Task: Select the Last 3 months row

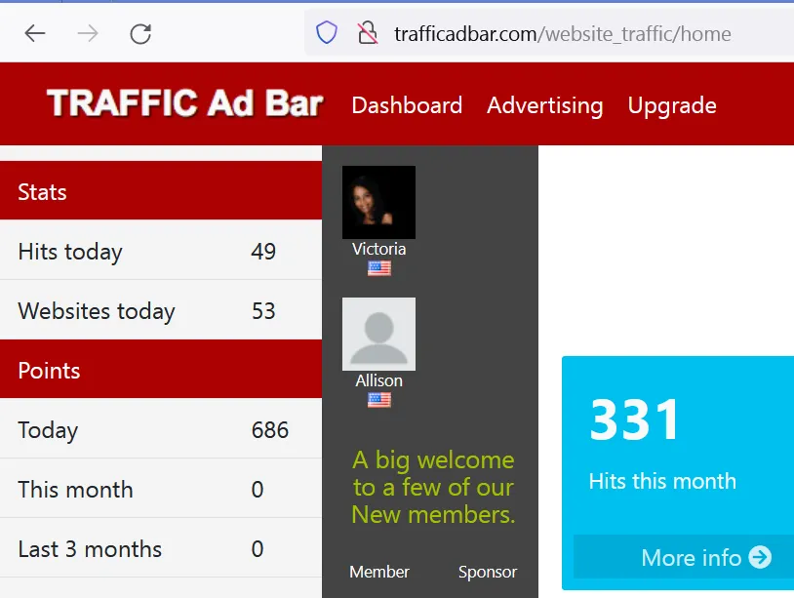Action: coord(161,548)
